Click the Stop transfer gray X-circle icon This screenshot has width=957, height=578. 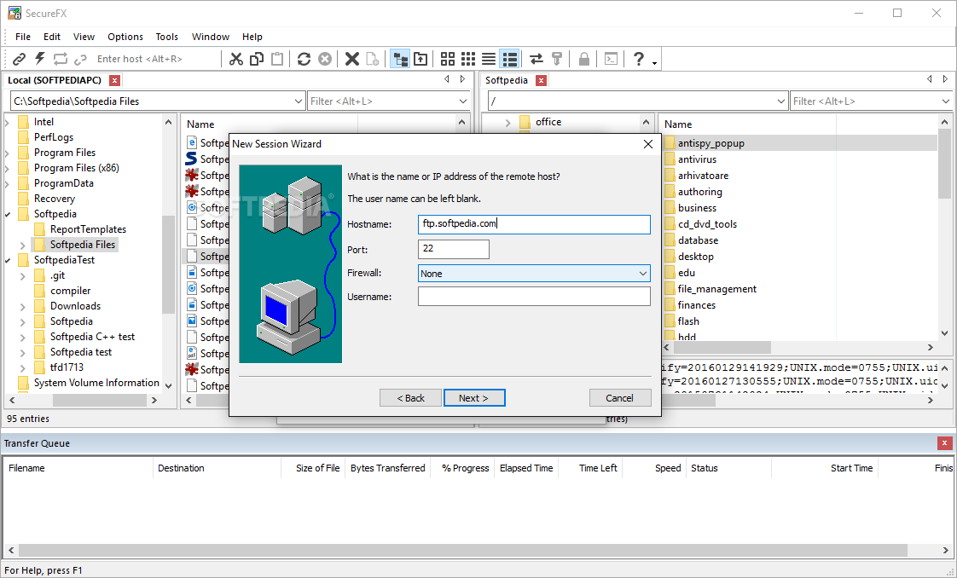[x=325, y=59]
